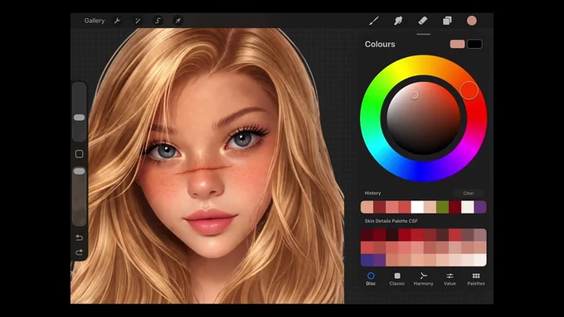Pick the darkest brown-black swatch in palette top row
Viewport: 564px width, 317px height.
click(x=392, y=235)
